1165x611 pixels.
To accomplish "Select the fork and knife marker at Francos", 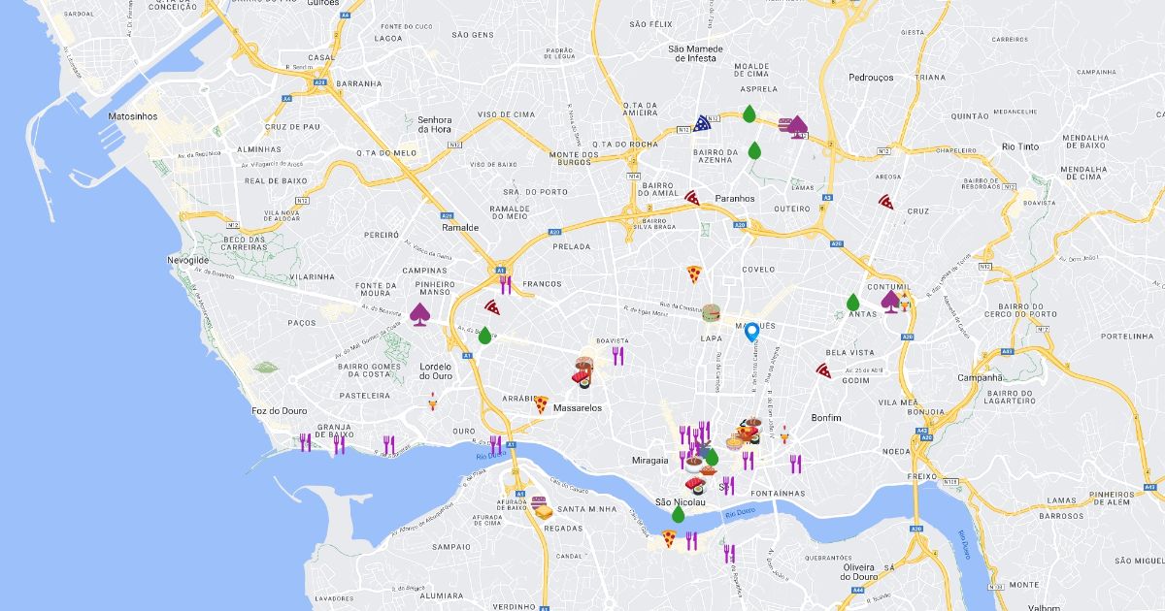I will (x=506, y=284).
